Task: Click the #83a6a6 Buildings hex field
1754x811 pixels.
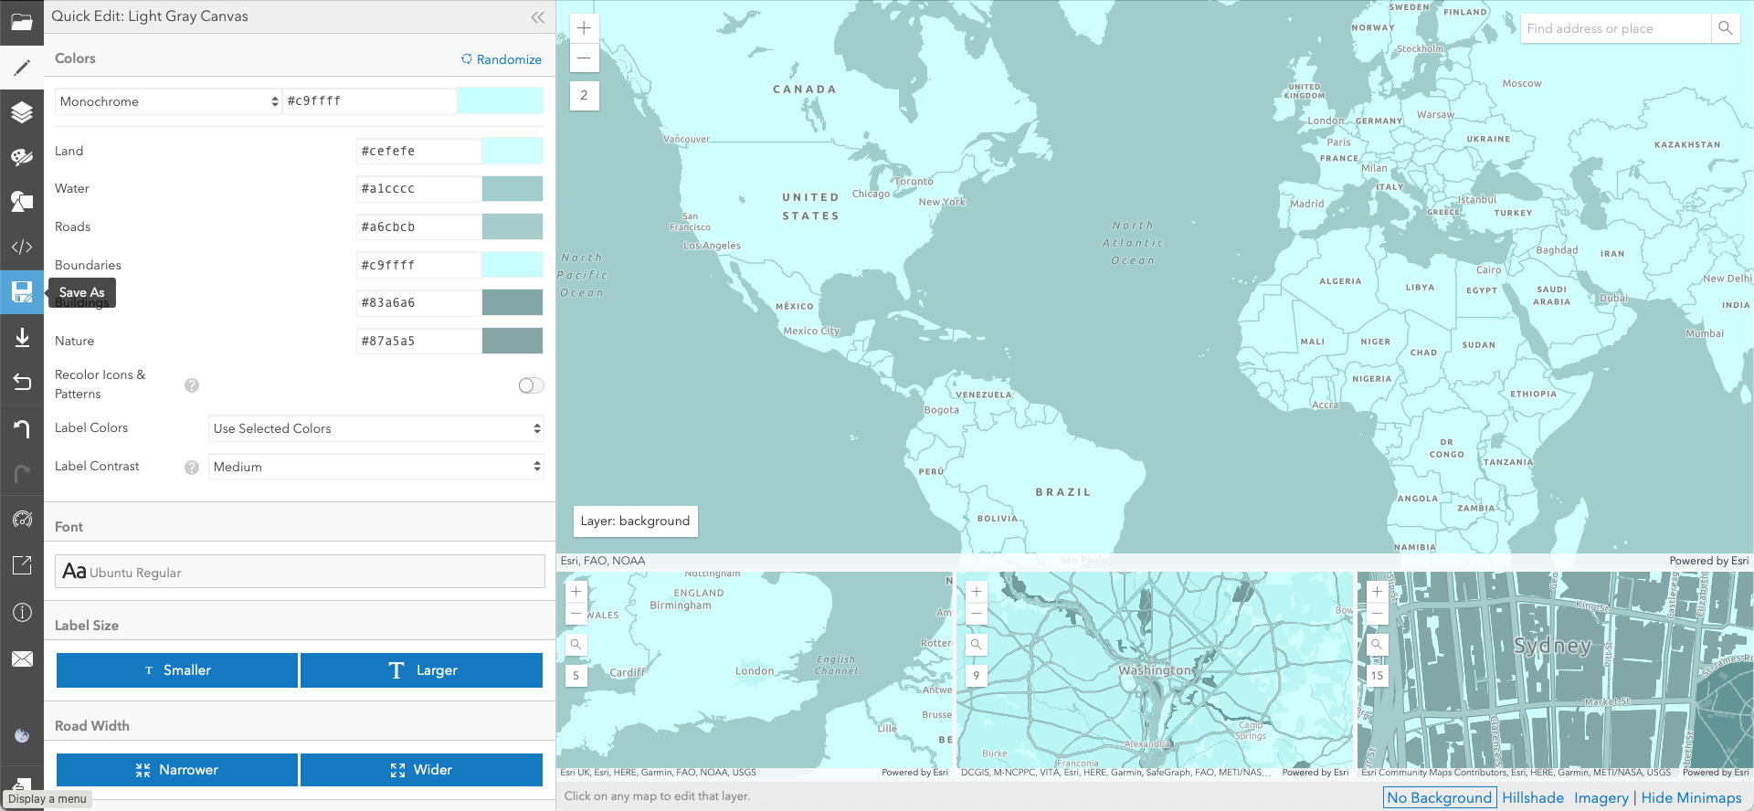Action: tap(418, 302)
